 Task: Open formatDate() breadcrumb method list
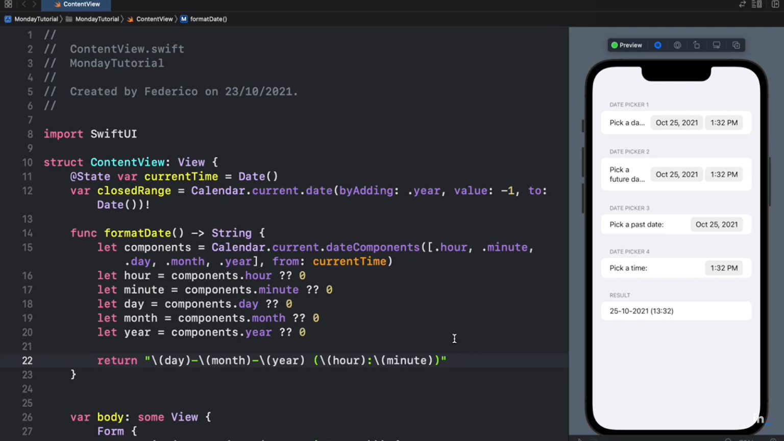click(x=208, y=19)
